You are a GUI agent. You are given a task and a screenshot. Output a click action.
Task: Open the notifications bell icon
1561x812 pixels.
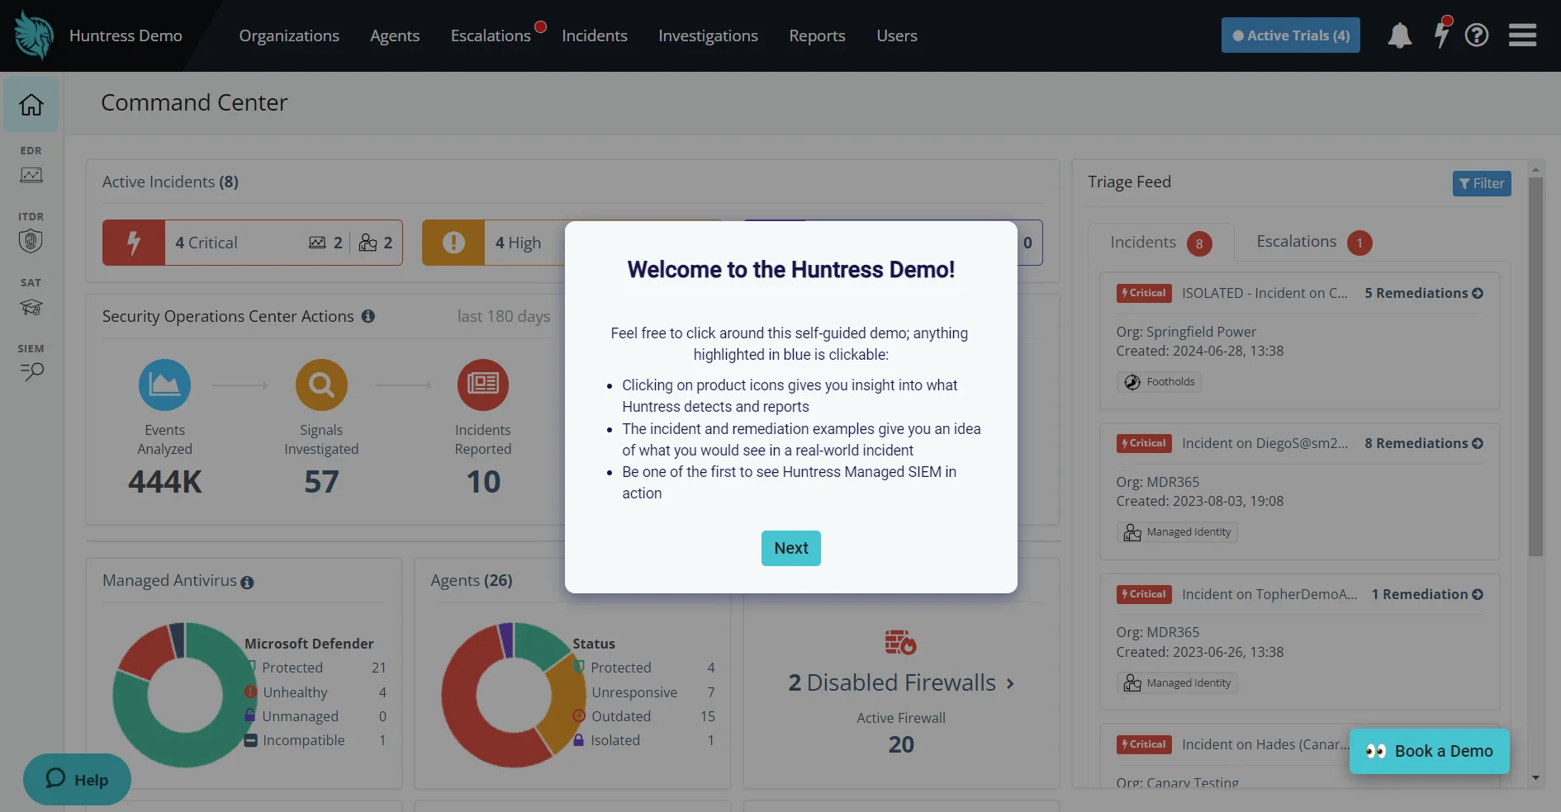click(1399, 35)
